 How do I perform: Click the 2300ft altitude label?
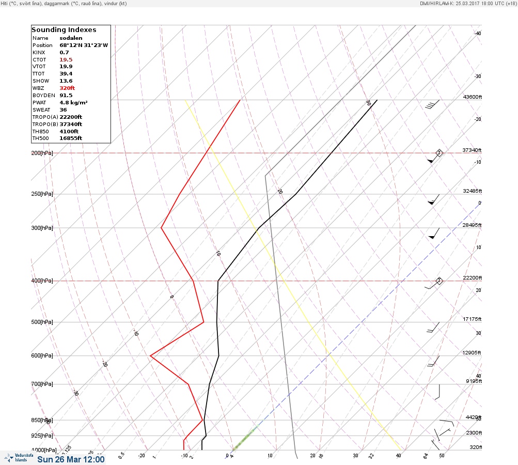point(474,433)
